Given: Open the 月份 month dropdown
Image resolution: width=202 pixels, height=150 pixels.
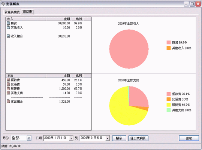Looking at the screenshot, I should 29,138.
